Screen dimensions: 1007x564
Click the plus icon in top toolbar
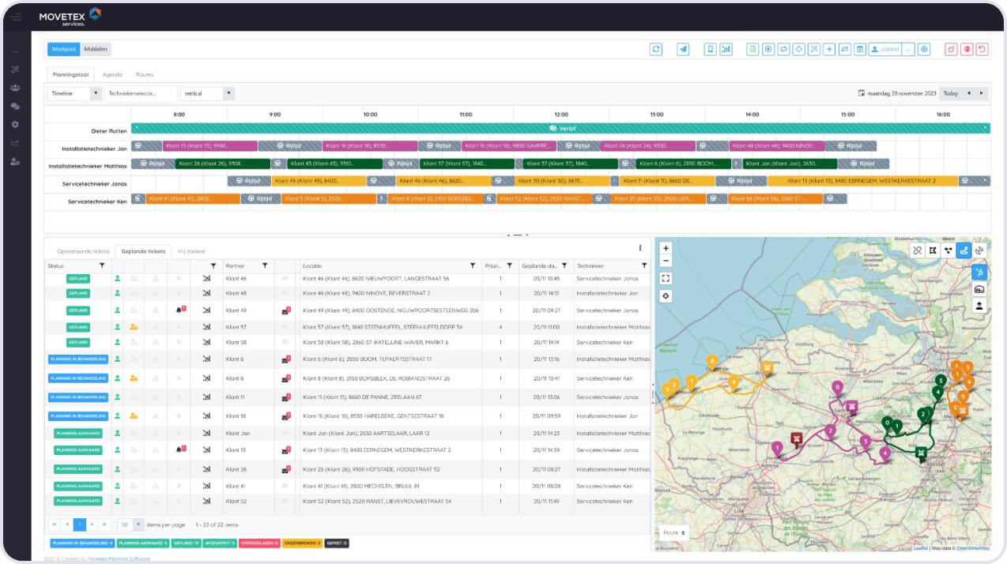[829, 49]
